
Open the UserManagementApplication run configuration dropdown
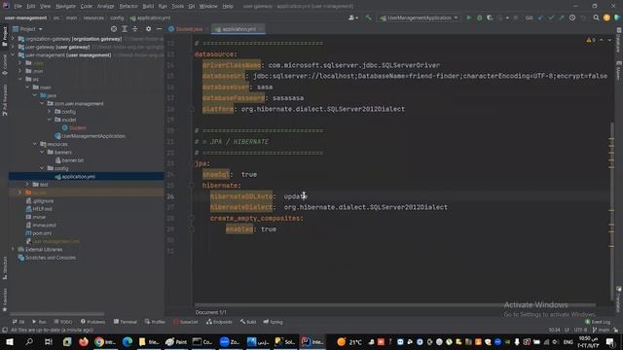click(420, 17)
